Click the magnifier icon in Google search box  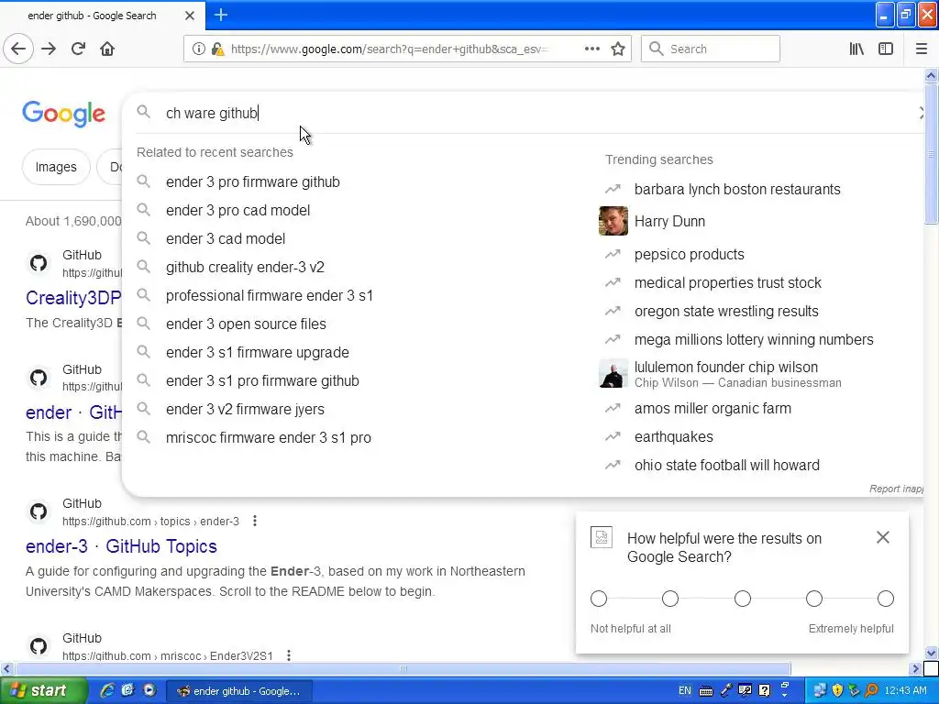[x=144, y=112]
